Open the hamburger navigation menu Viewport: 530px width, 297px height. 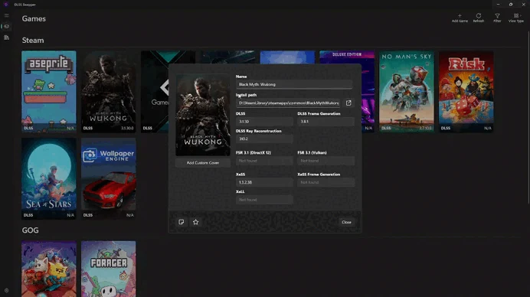tap(6, 15)
